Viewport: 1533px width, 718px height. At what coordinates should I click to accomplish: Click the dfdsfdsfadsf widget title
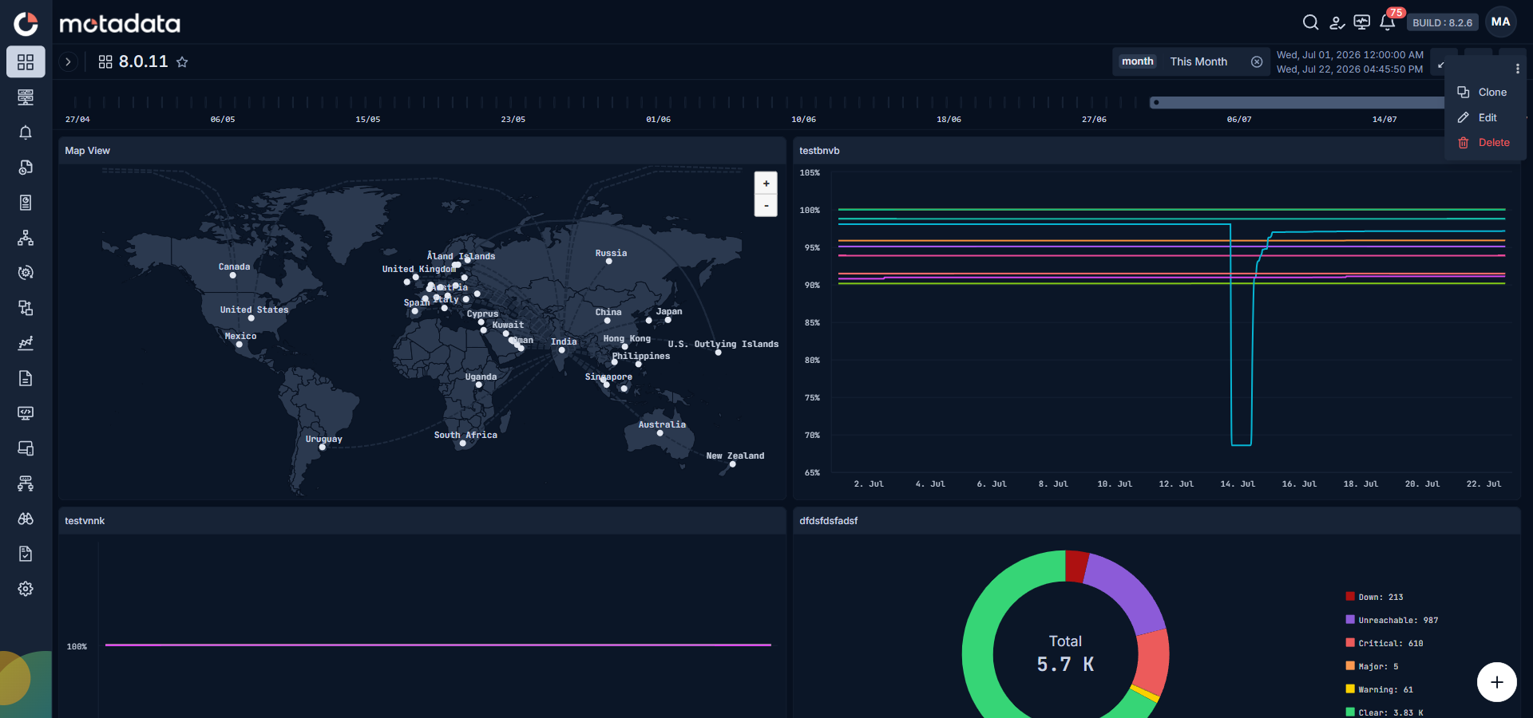828,521
